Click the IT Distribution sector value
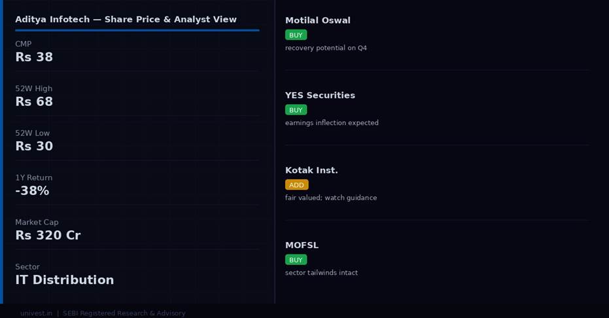 tap(64, 280)
